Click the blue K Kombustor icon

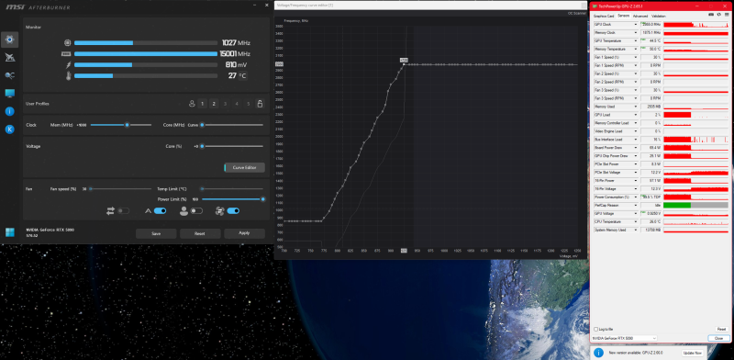point(10,129)
